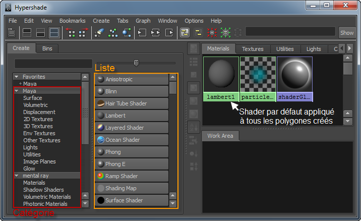Create a Blinn material
Image resolution: width=361 pixels, height=221 pixels.
pos(132,91)
